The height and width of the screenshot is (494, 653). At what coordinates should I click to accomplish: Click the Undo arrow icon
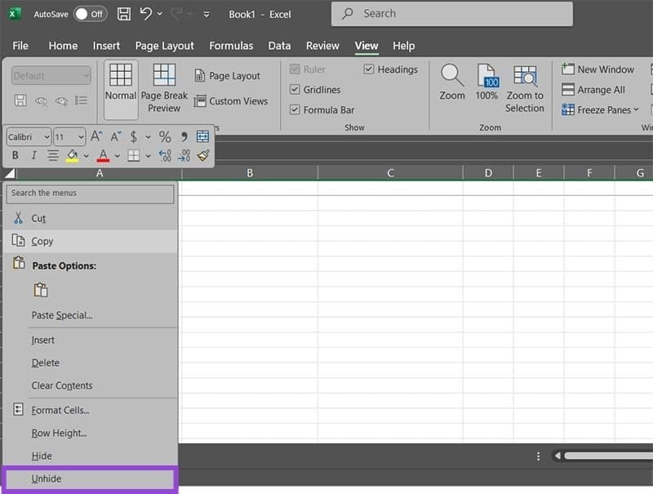(x=146, y=14)
